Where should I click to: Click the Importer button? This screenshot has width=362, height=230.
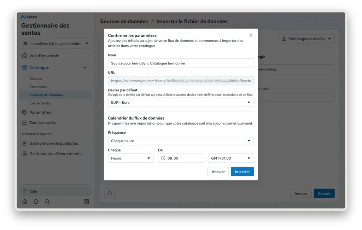(242, 171)
